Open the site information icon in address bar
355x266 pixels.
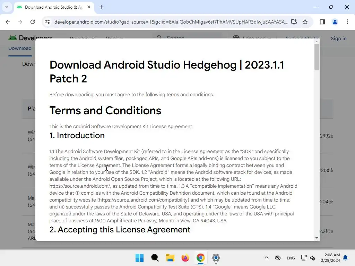[x=47, y=22]
